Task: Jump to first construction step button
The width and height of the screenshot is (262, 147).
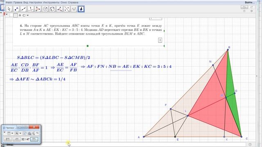Action: (x=7, y=139)
